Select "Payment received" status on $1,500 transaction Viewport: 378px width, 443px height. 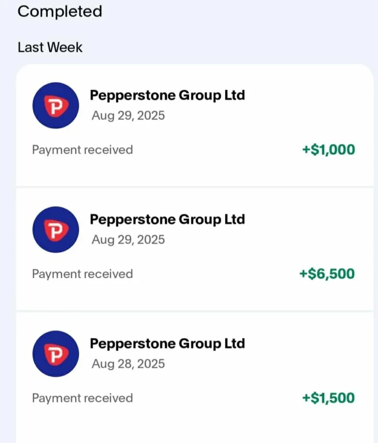82,398
